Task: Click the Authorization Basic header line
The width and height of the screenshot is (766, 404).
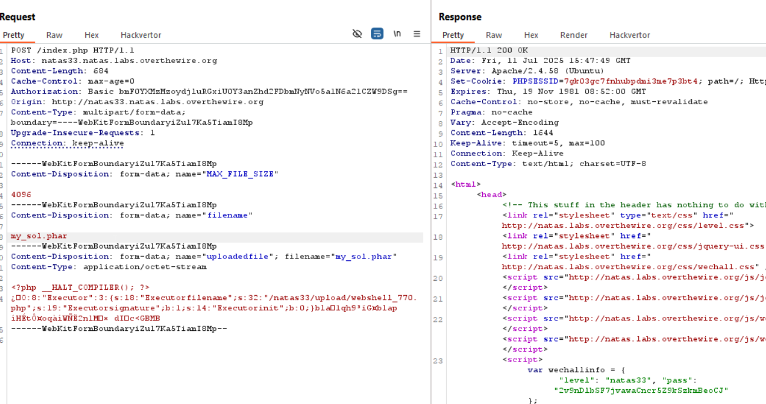Action: click(x=209, y=91)
